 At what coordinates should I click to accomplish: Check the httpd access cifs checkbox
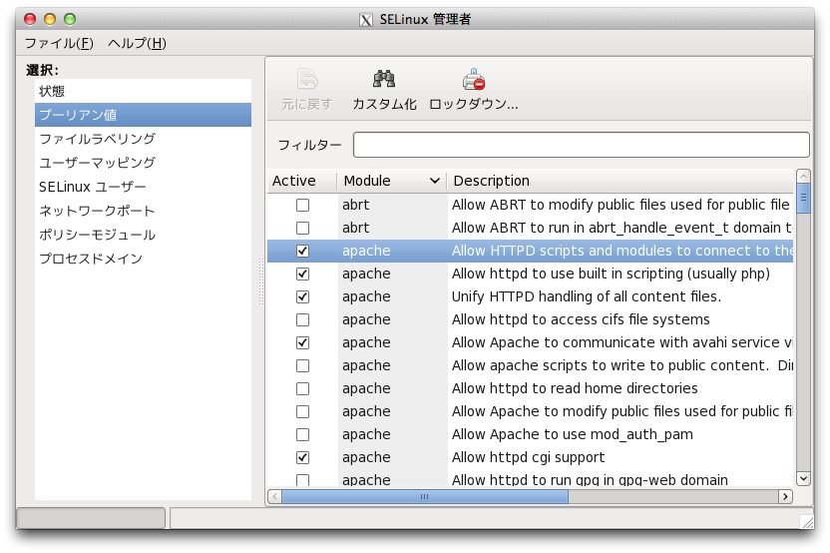tap(303, 320)
